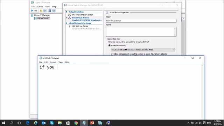This screenshot has height=126, width=224.
Task: Open Action menu in Hyper-V Manager
Action: pos(40,7)
